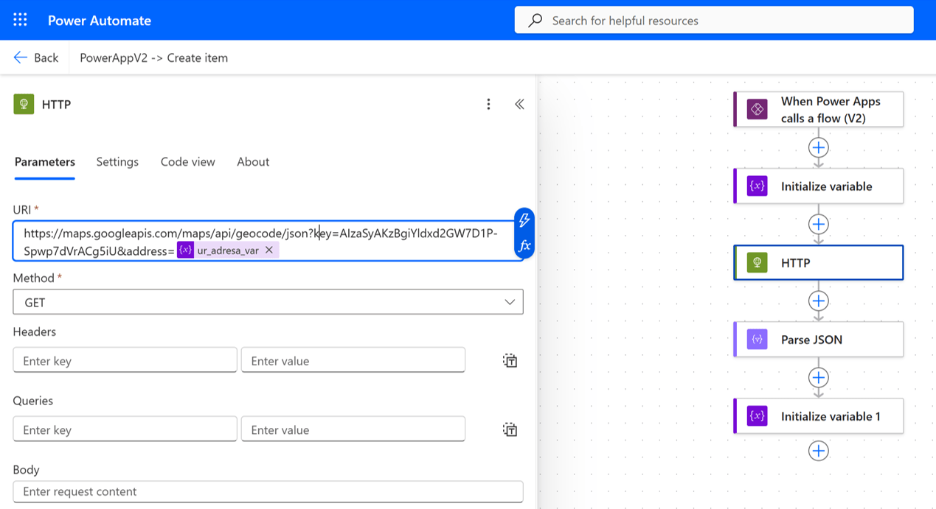This screenshot has width=936, height=509.
Task: Switch to the Settings tab
Action: (117, 162)
